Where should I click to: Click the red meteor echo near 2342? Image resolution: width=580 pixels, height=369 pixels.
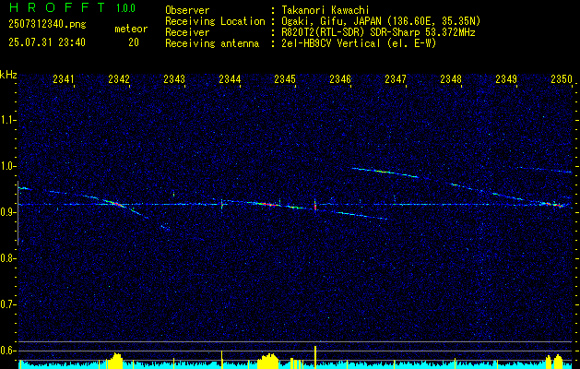tap(116, 204)
